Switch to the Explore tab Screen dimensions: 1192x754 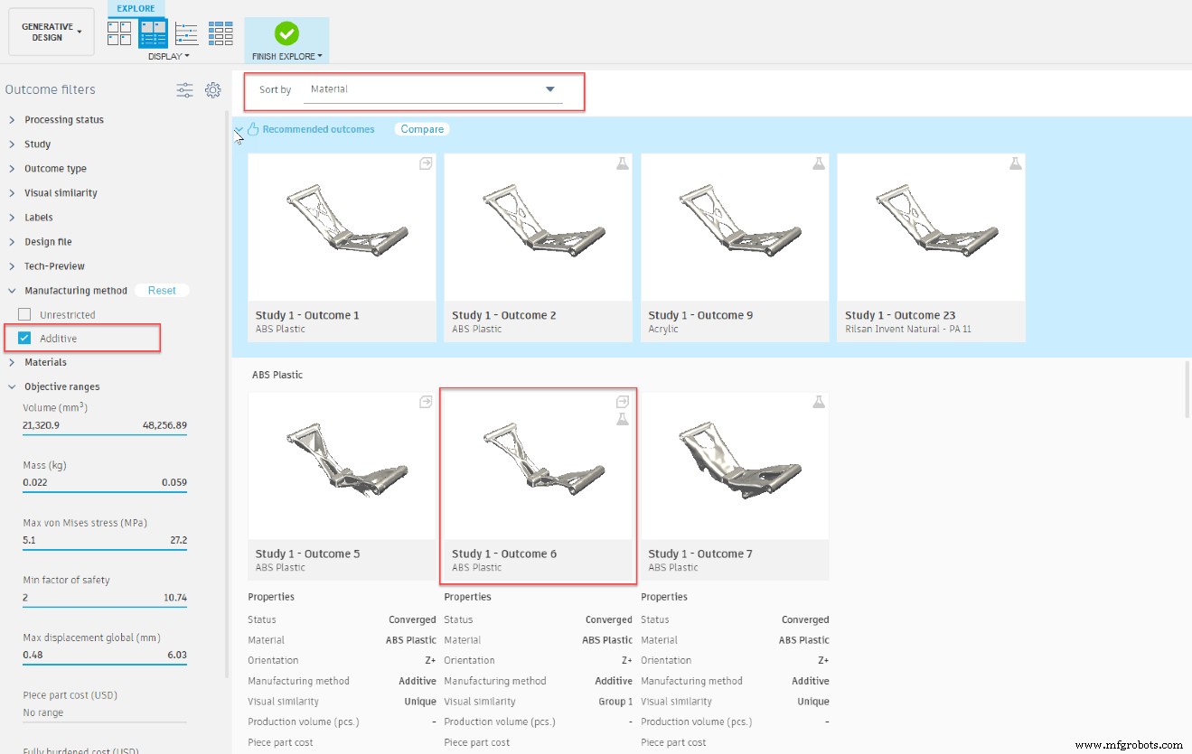[x=136, y=8]
